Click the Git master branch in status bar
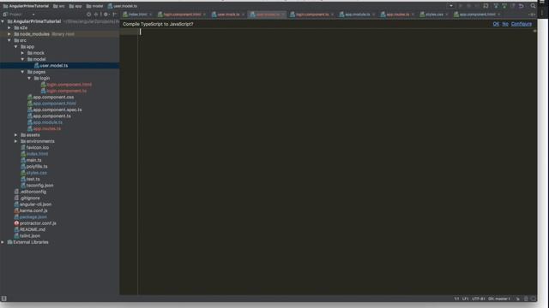 (499, 299)
